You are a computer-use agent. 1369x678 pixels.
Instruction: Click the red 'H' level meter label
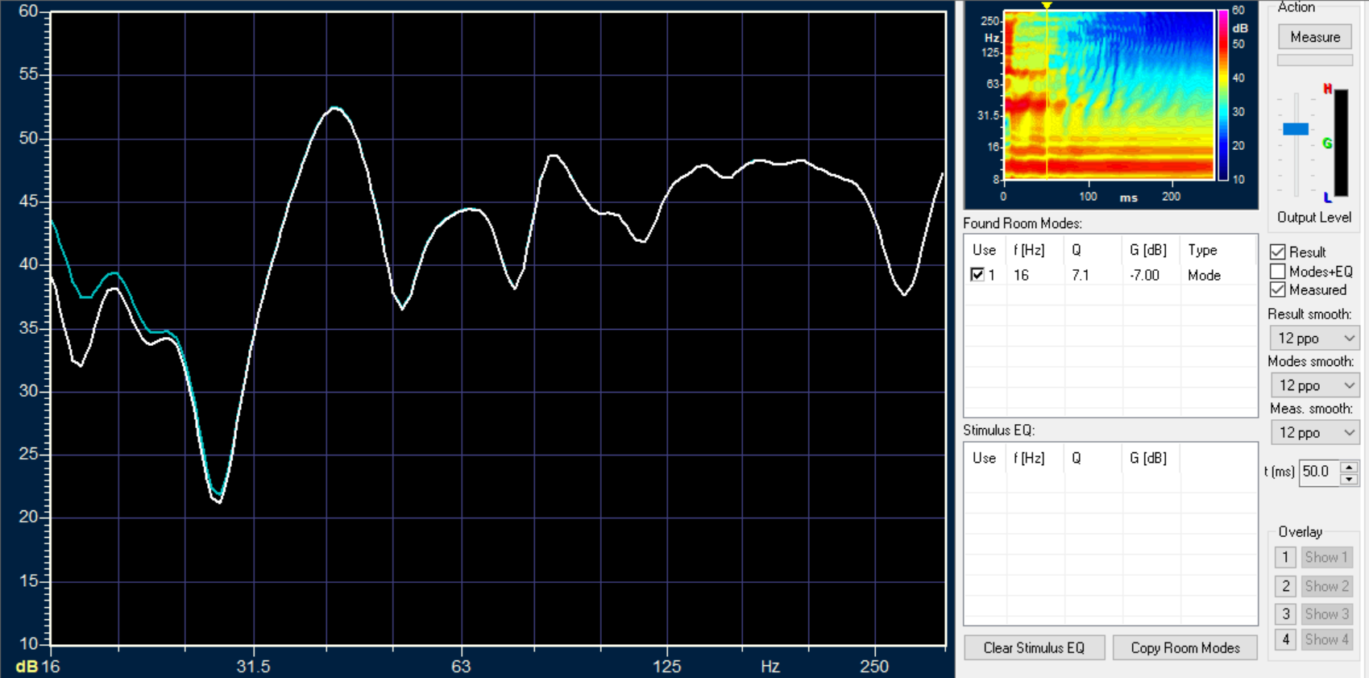coord(1327,89)
